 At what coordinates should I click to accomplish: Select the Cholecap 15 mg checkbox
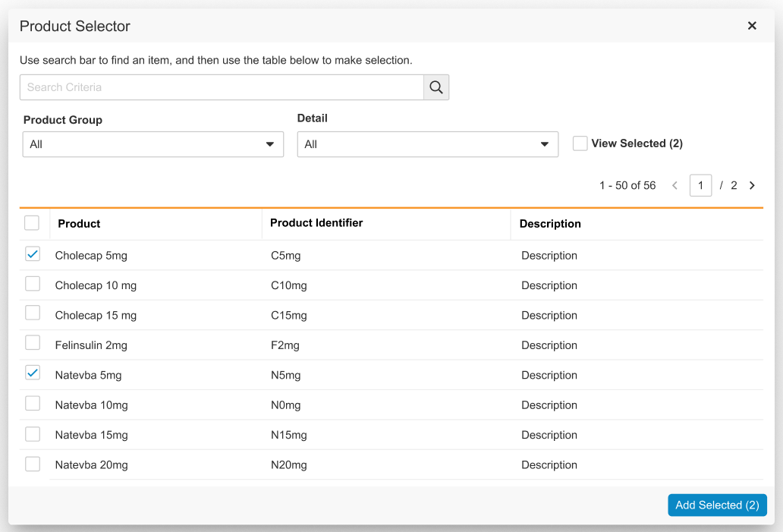point(33,313)
